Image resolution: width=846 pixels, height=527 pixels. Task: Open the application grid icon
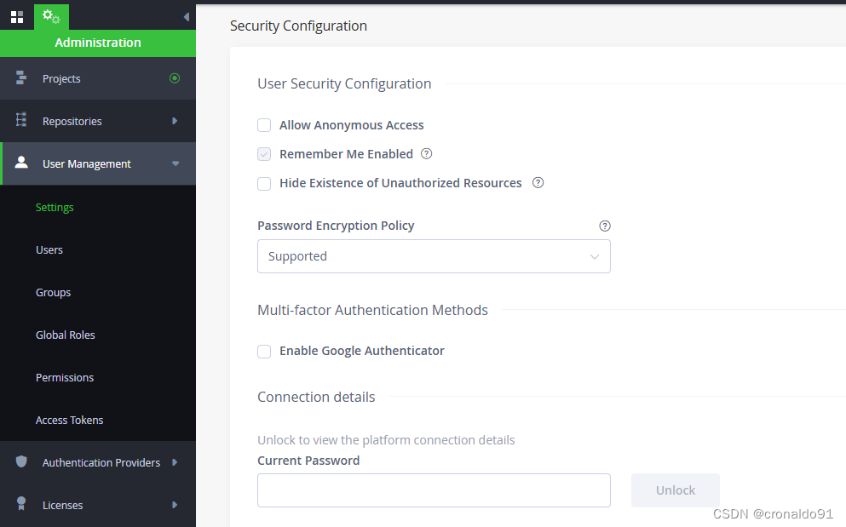point(17,17)
